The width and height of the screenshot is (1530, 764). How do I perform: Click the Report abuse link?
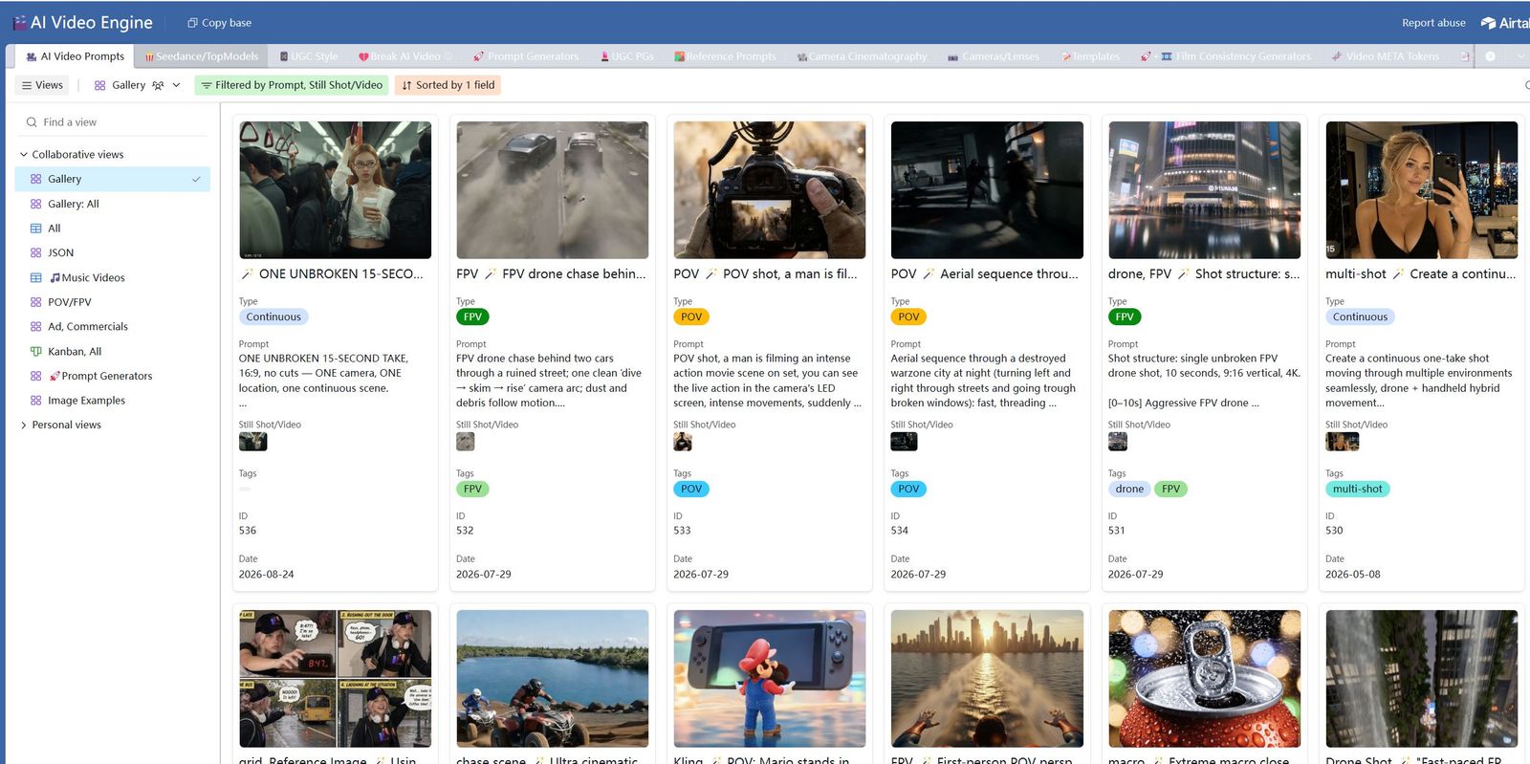click(1433, 23)
